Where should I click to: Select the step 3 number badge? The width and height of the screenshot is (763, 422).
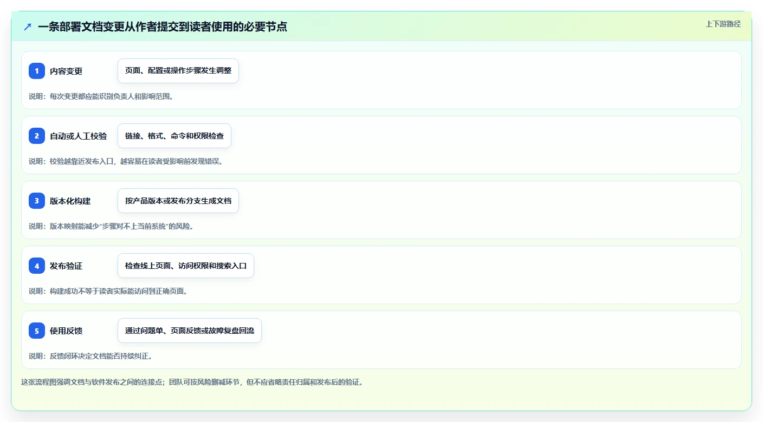tap(37, 201)
